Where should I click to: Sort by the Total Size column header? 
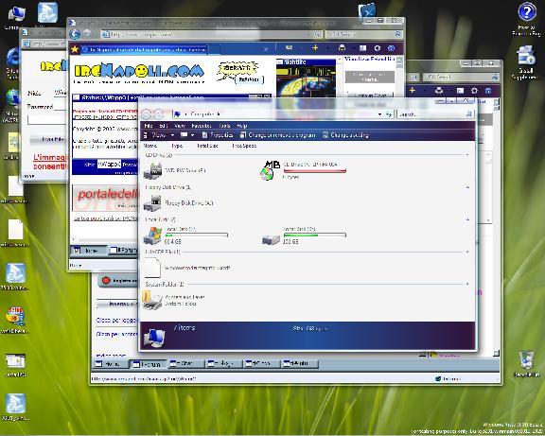[x=207, y=146]
